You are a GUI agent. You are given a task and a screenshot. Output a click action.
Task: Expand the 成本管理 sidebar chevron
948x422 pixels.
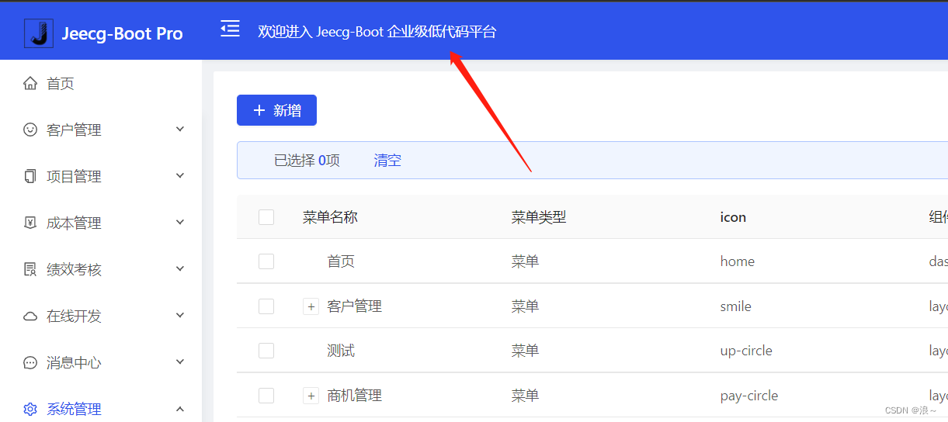(180, 223)
